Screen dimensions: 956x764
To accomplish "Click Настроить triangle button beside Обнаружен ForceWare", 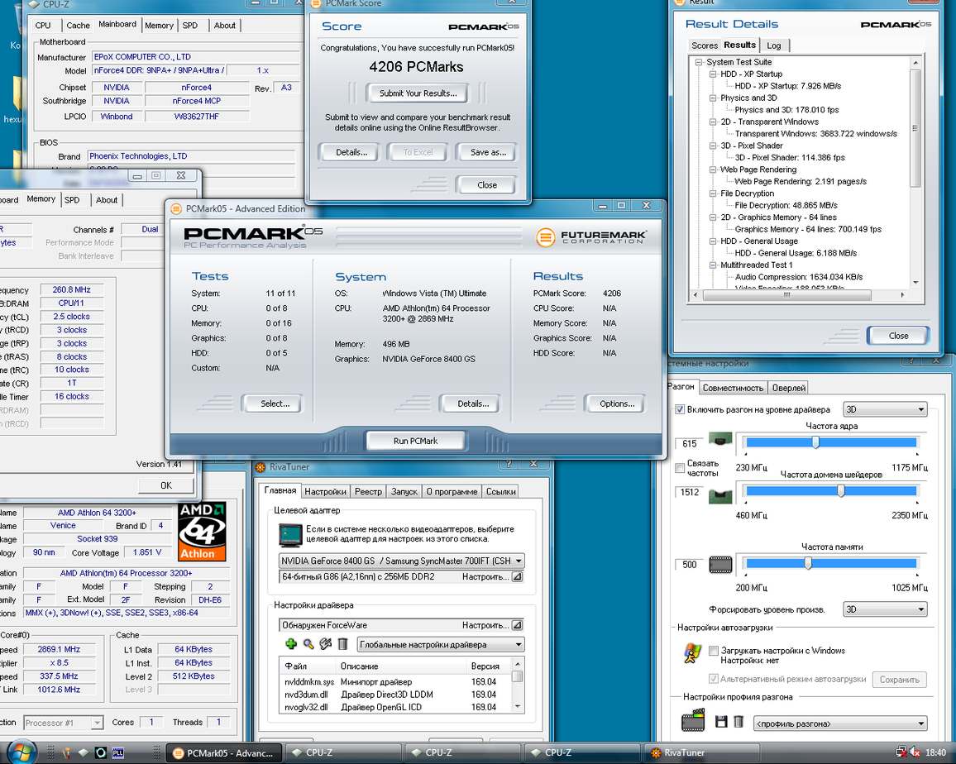I will pyautogui.click(x=517, y=625).
